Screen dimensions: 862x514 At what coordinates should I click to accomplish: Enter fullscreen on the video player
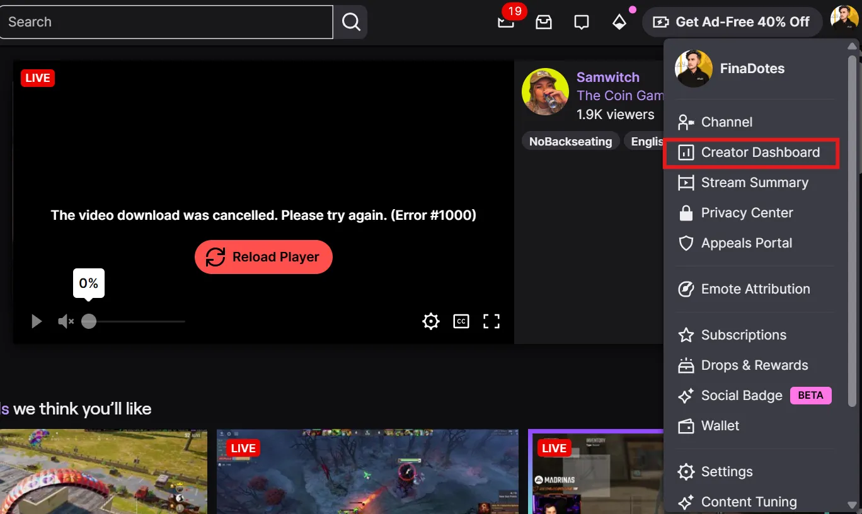pos(491,321)
